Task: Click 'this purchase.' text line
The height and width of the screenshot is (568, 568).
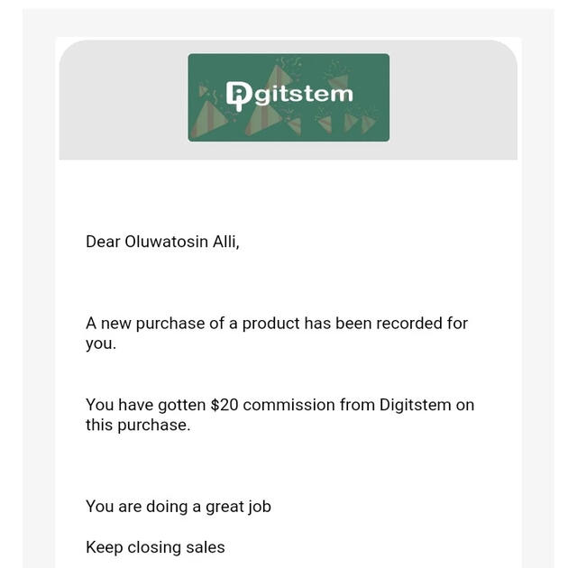Action: 138,425
